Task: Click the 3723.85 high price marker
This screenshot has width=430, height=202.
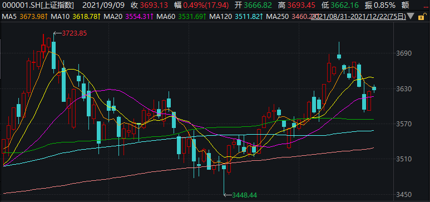Action: pos(75,33)
